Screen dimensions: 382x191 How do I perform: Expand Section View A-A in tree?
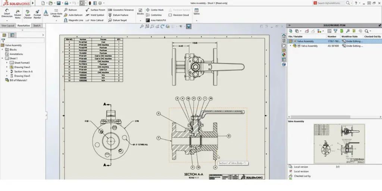pyautogui.click(x=7, y=71)
